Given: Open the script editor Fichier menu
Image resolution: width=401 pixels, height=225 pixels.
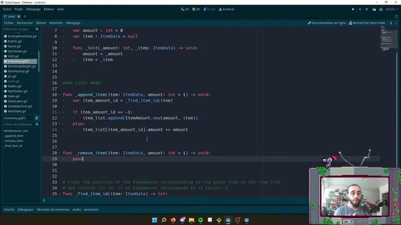Looking at the screenshot, I should (9, 23).
